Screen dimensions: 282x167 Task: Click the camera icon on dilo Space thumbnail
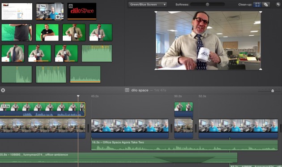[71, 6]
